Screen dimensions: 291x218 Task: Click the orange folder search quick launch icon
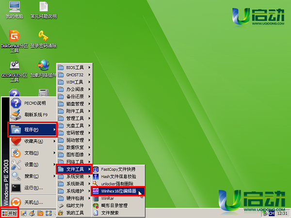coord(40,213)
